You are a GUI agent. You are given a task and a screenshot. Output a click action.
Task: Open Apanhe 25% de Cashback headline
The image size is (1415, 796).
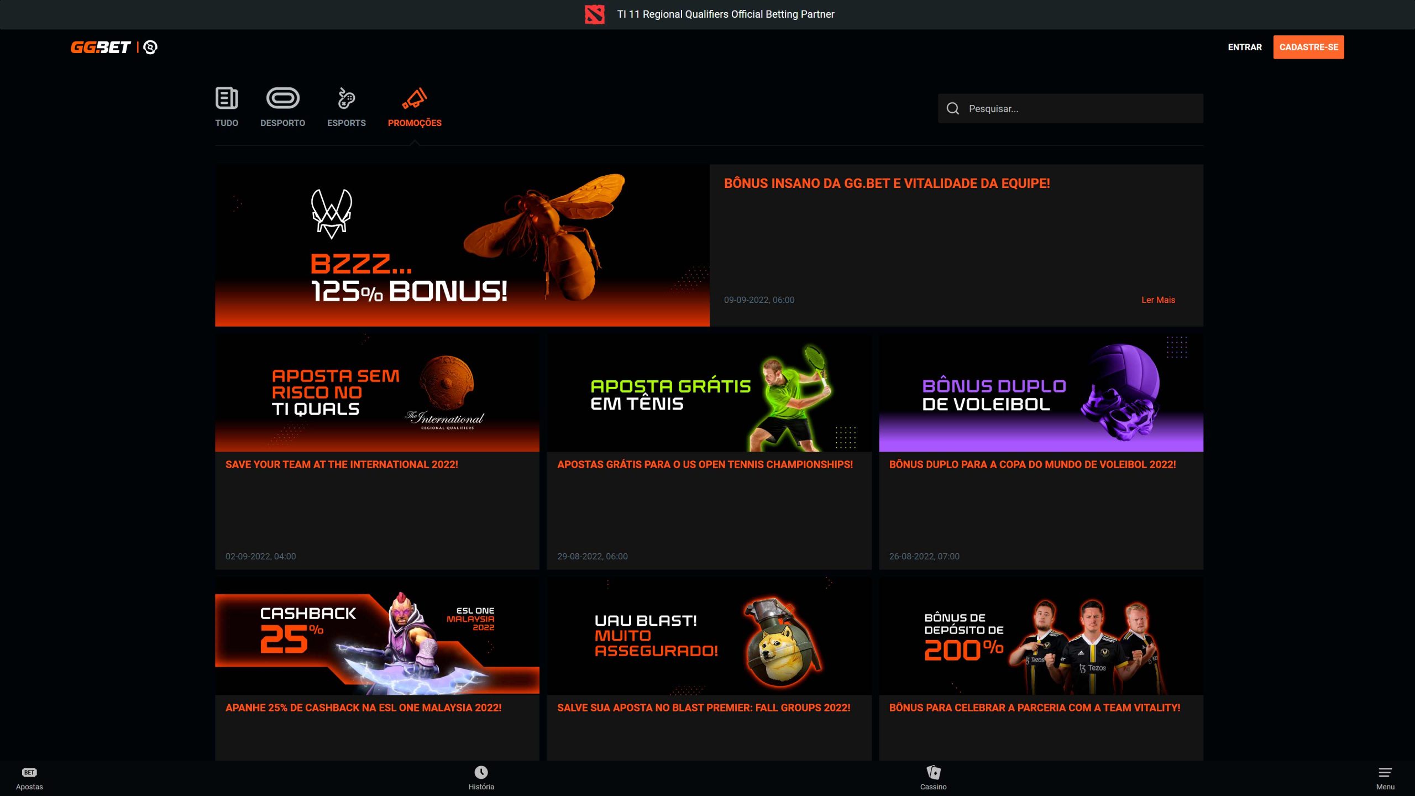click(x=363, y=708)
